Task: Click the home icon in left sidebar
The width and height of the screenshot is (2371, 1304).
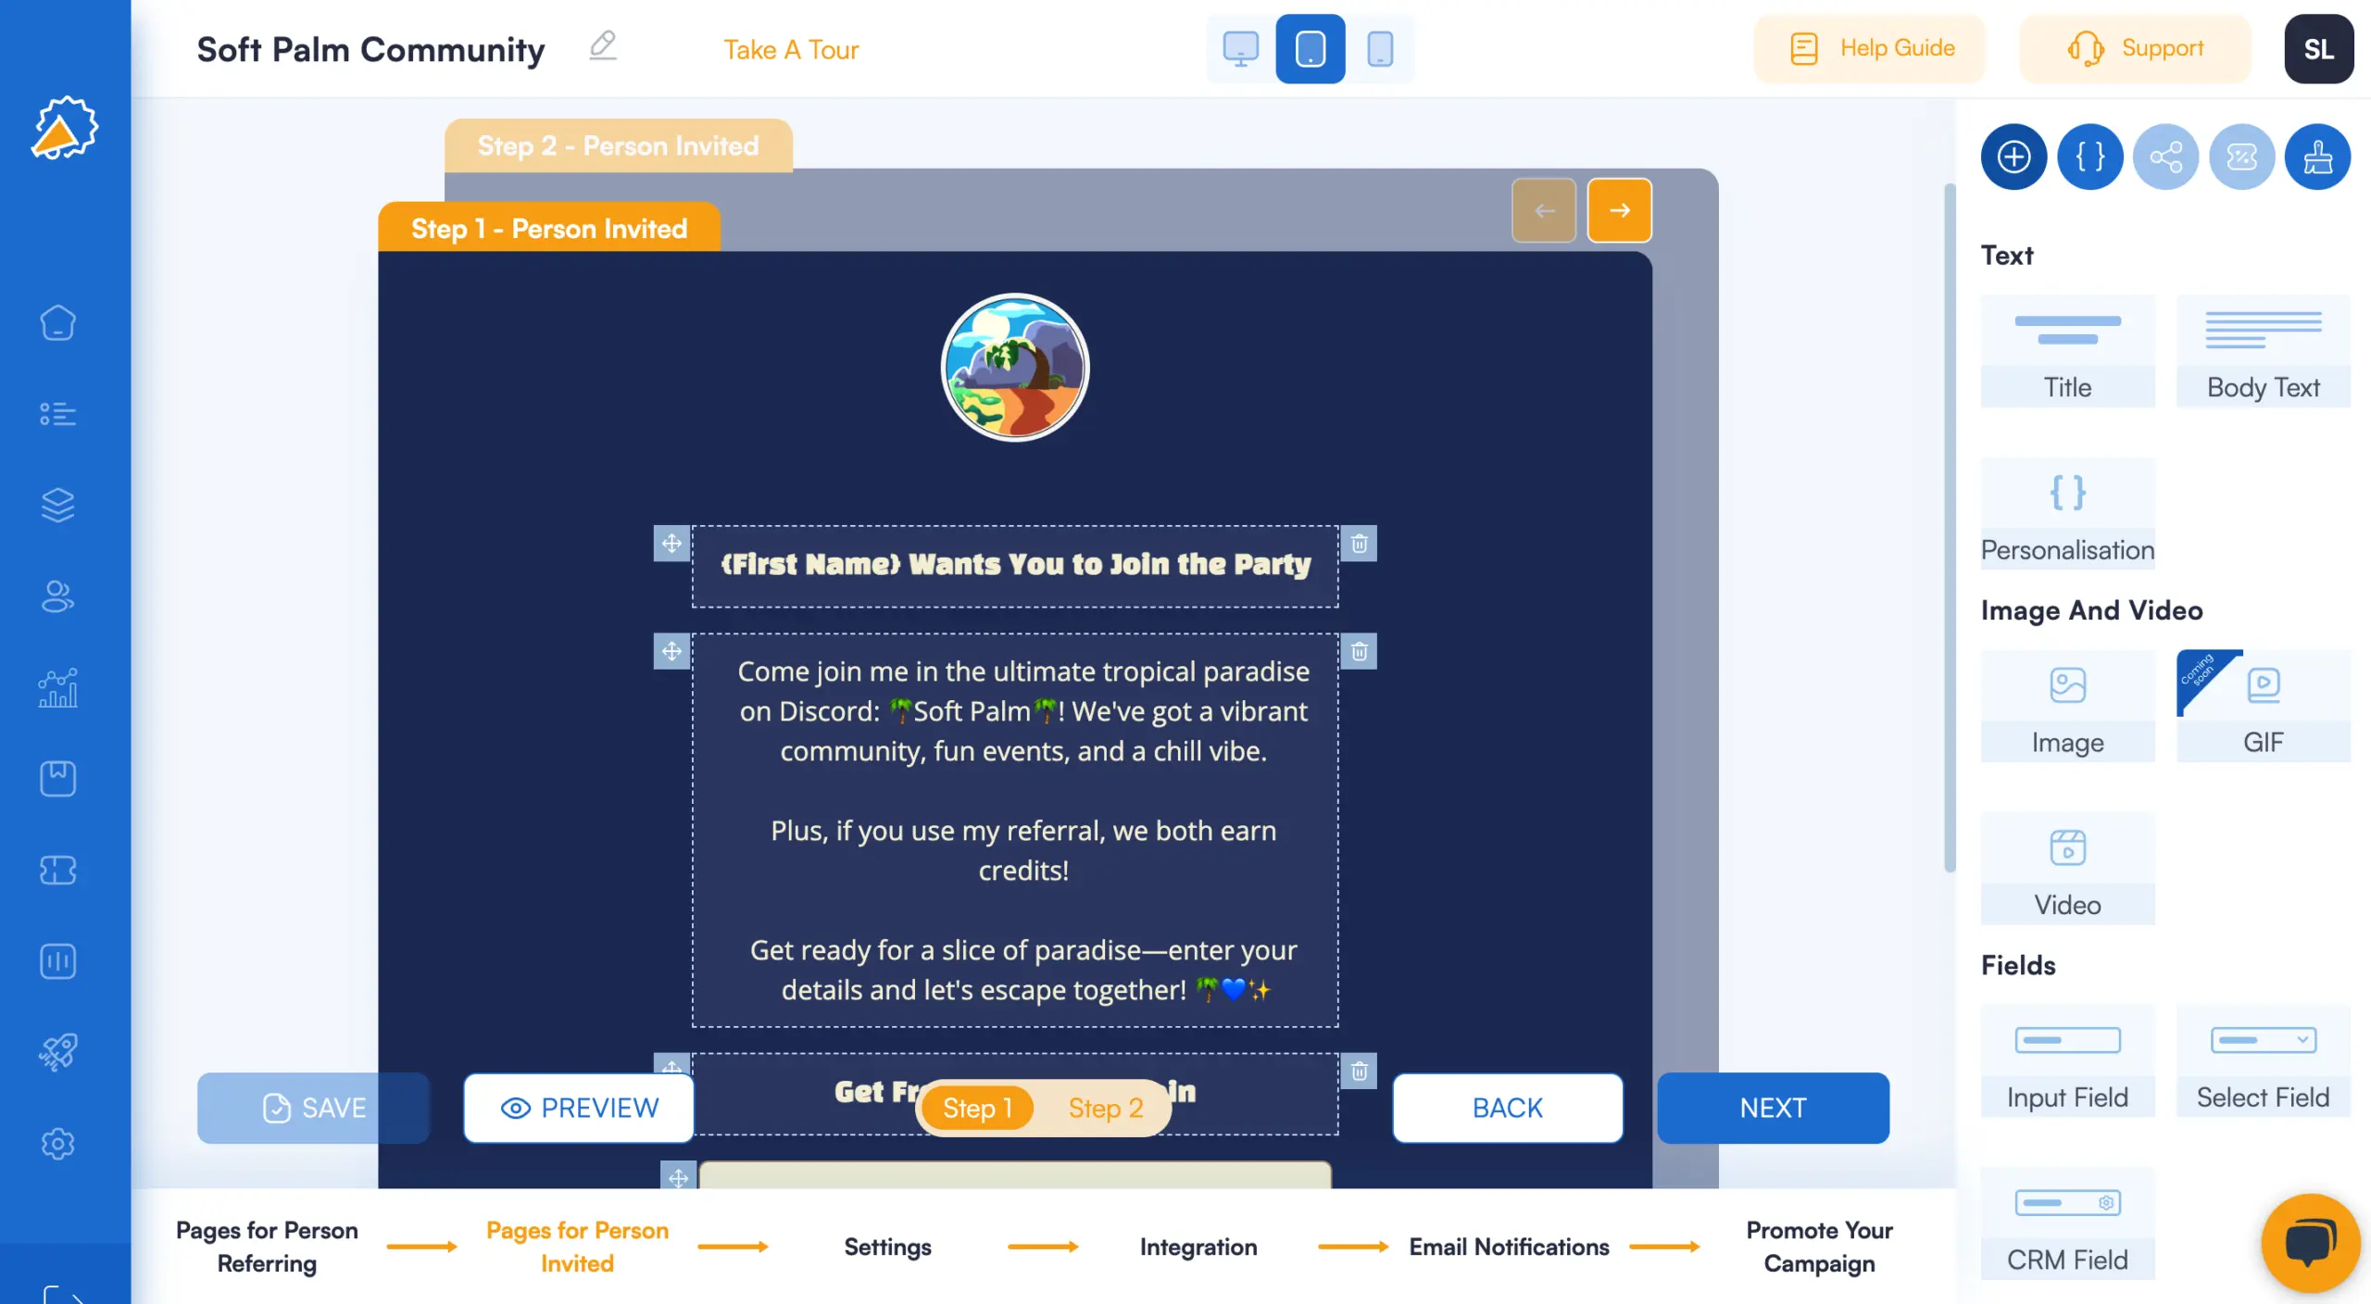Action: point(64,323)
